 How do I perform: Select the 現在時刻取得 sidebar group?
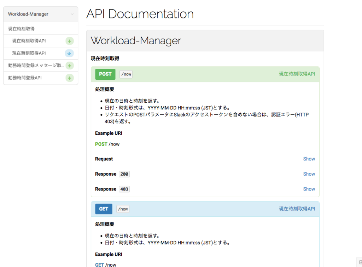(x=41, y=29)
